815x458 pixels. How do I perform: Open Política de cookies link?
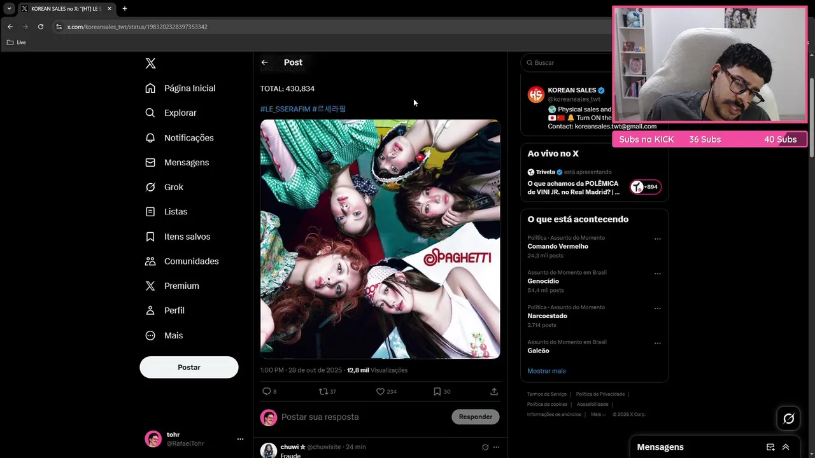pyautogui.click(x=547, y=404)
